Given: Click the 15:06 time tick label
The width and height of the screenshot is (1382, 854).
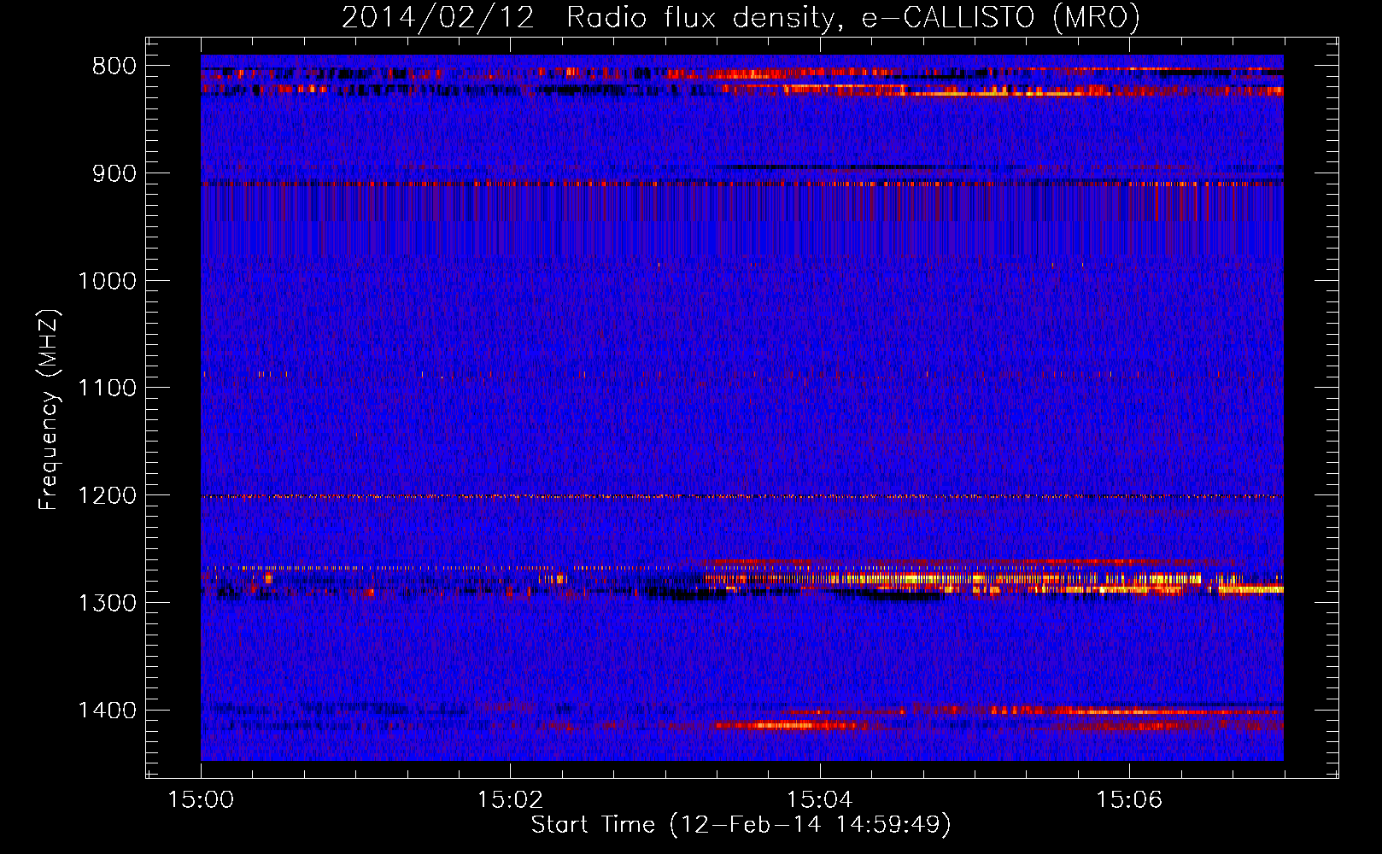Looking at the screenshot, I should (1129, 800).
